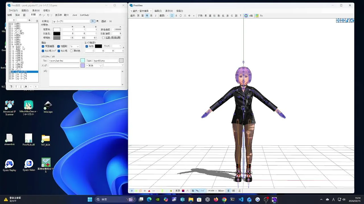Select vertex selection mode 頂 in PmxView toolbar
Viewport: 364px width, 204px height.
point(138,16)
